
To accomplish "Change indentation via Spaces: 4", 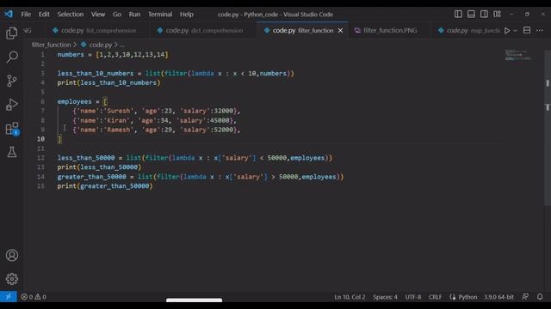I will 385,297.
